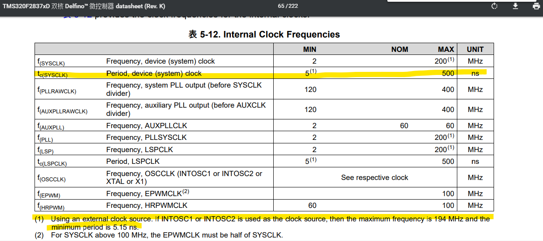Click the NOM column header
543x241 pixels.
pyautogui.click(x=400, y=49)
